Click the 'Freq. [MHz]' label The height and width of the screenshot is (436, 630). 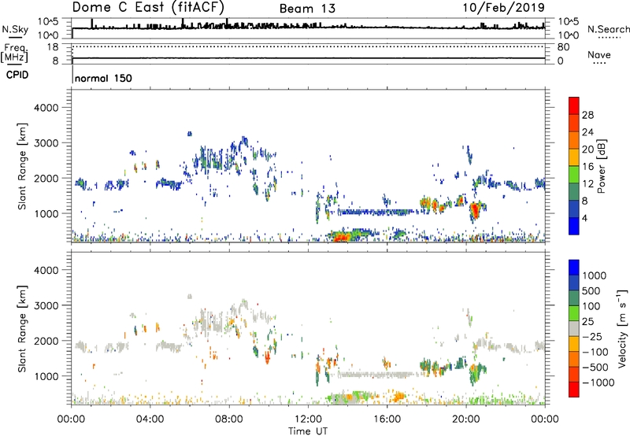click(x=14, y=53)
